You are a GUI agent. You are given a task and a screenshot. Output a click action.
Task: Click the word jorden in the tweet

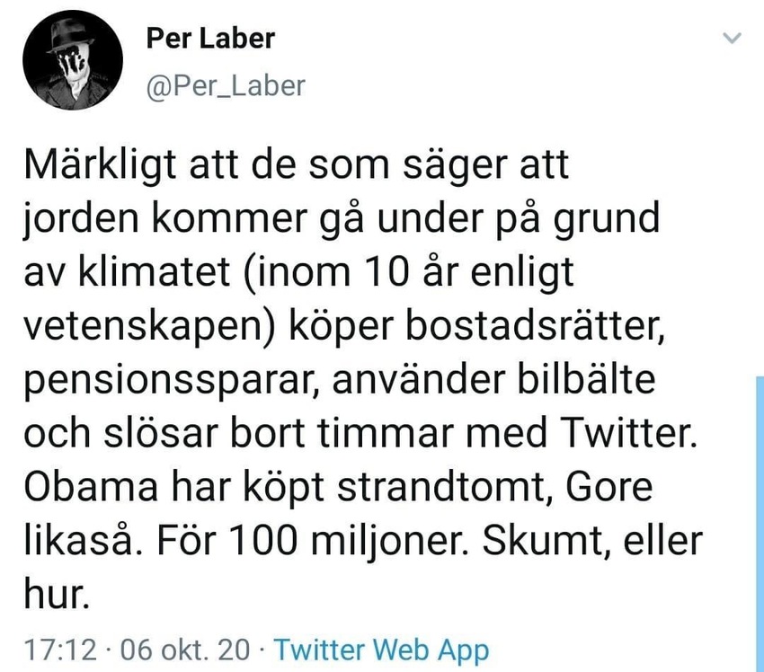point(83,219)
